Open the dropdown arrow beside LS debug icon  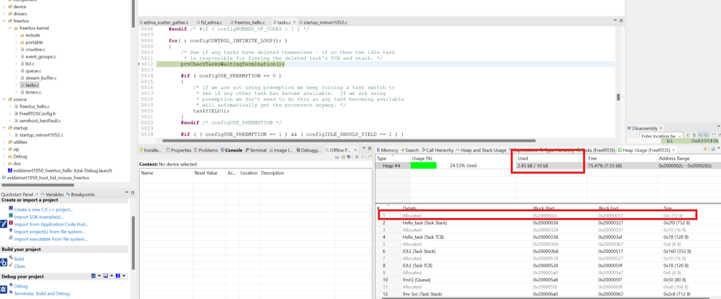pos(99,276)
